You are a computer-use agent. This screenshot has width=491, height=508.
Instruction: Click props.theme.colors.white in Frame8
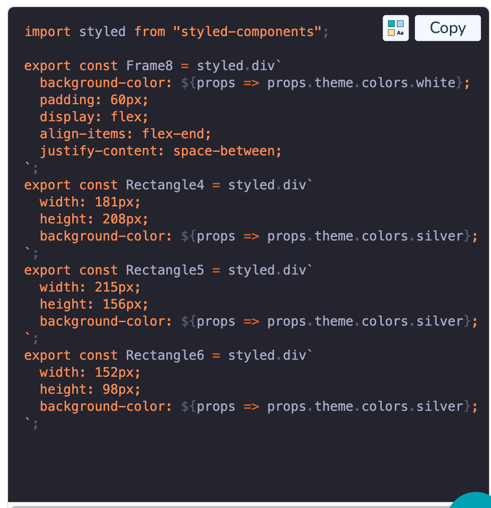click(x=362, y=83)
